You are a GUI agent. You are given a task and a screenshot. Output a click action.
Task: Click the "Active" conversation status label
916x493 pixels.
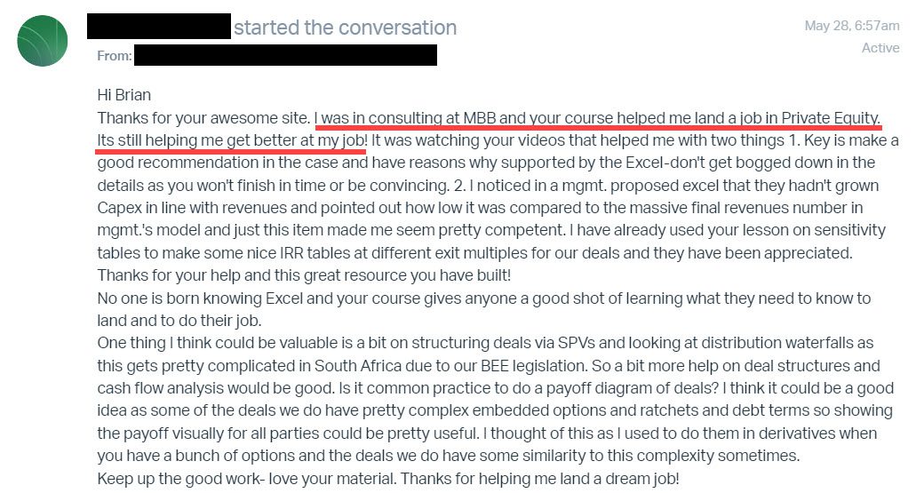point(880,48)
